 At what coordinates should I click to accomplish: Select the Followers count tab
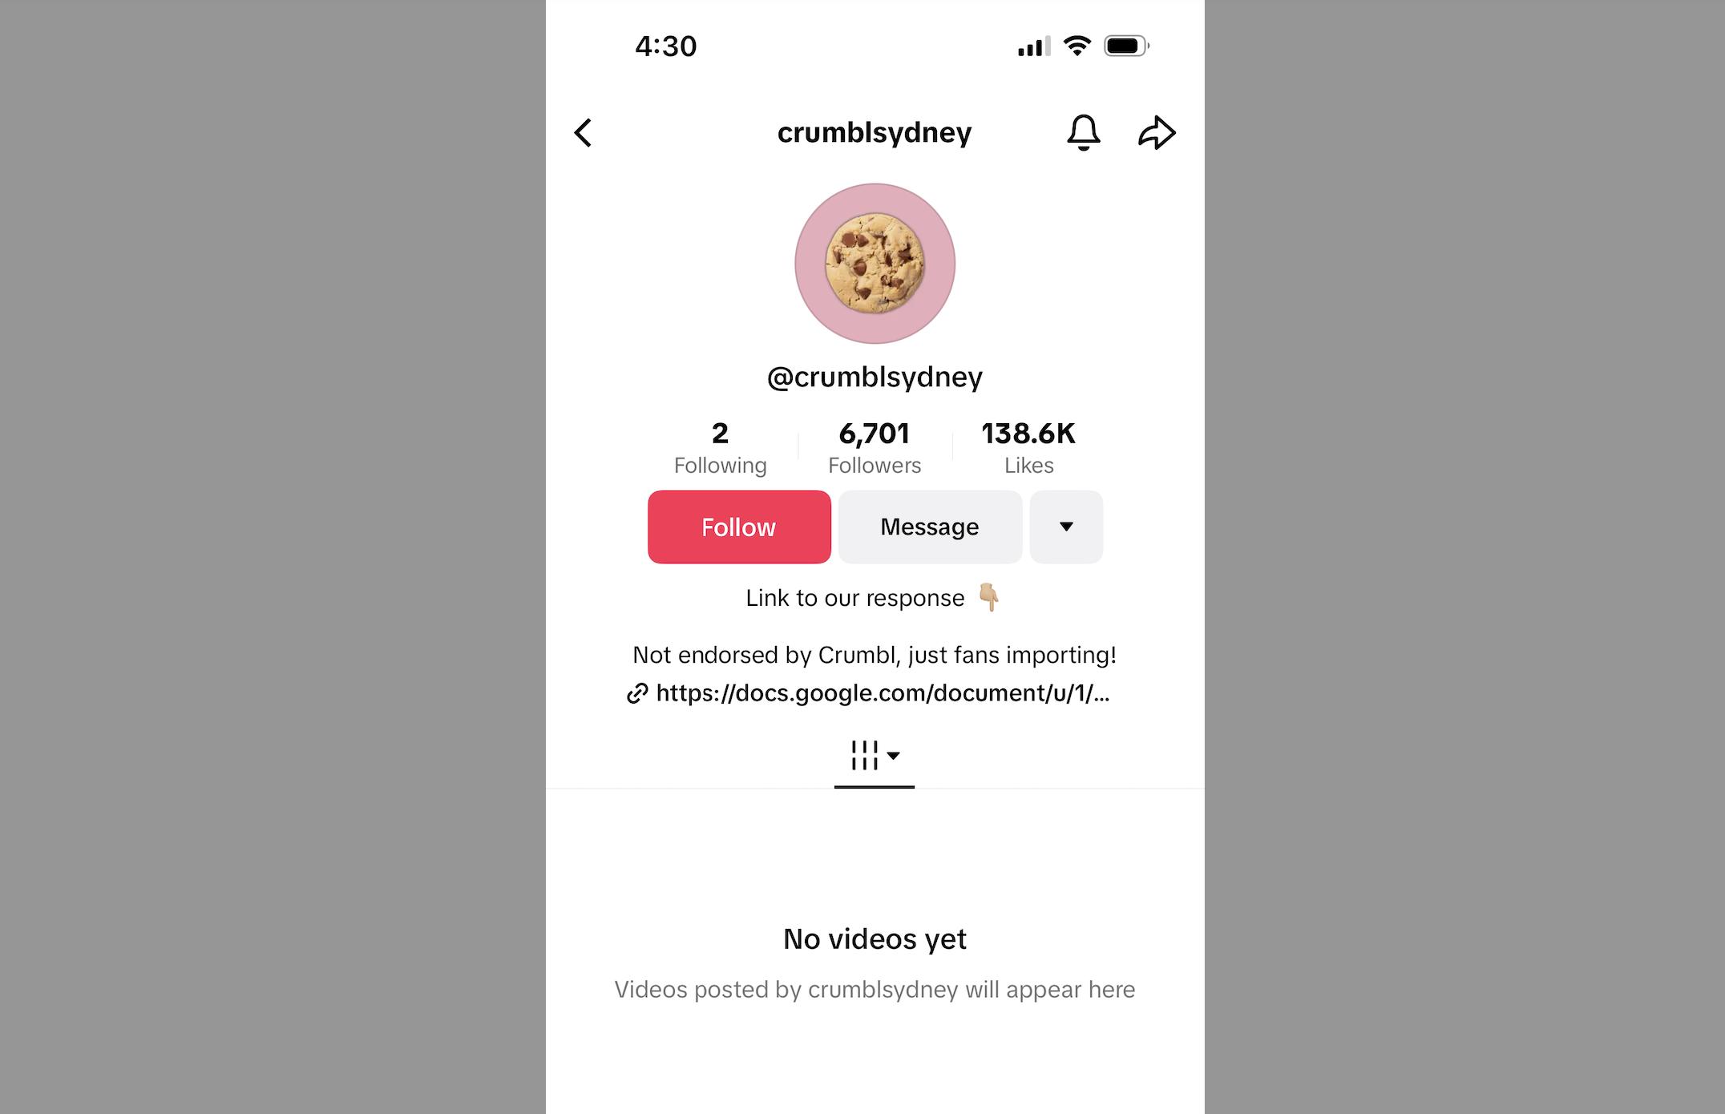tap(874, 448)
